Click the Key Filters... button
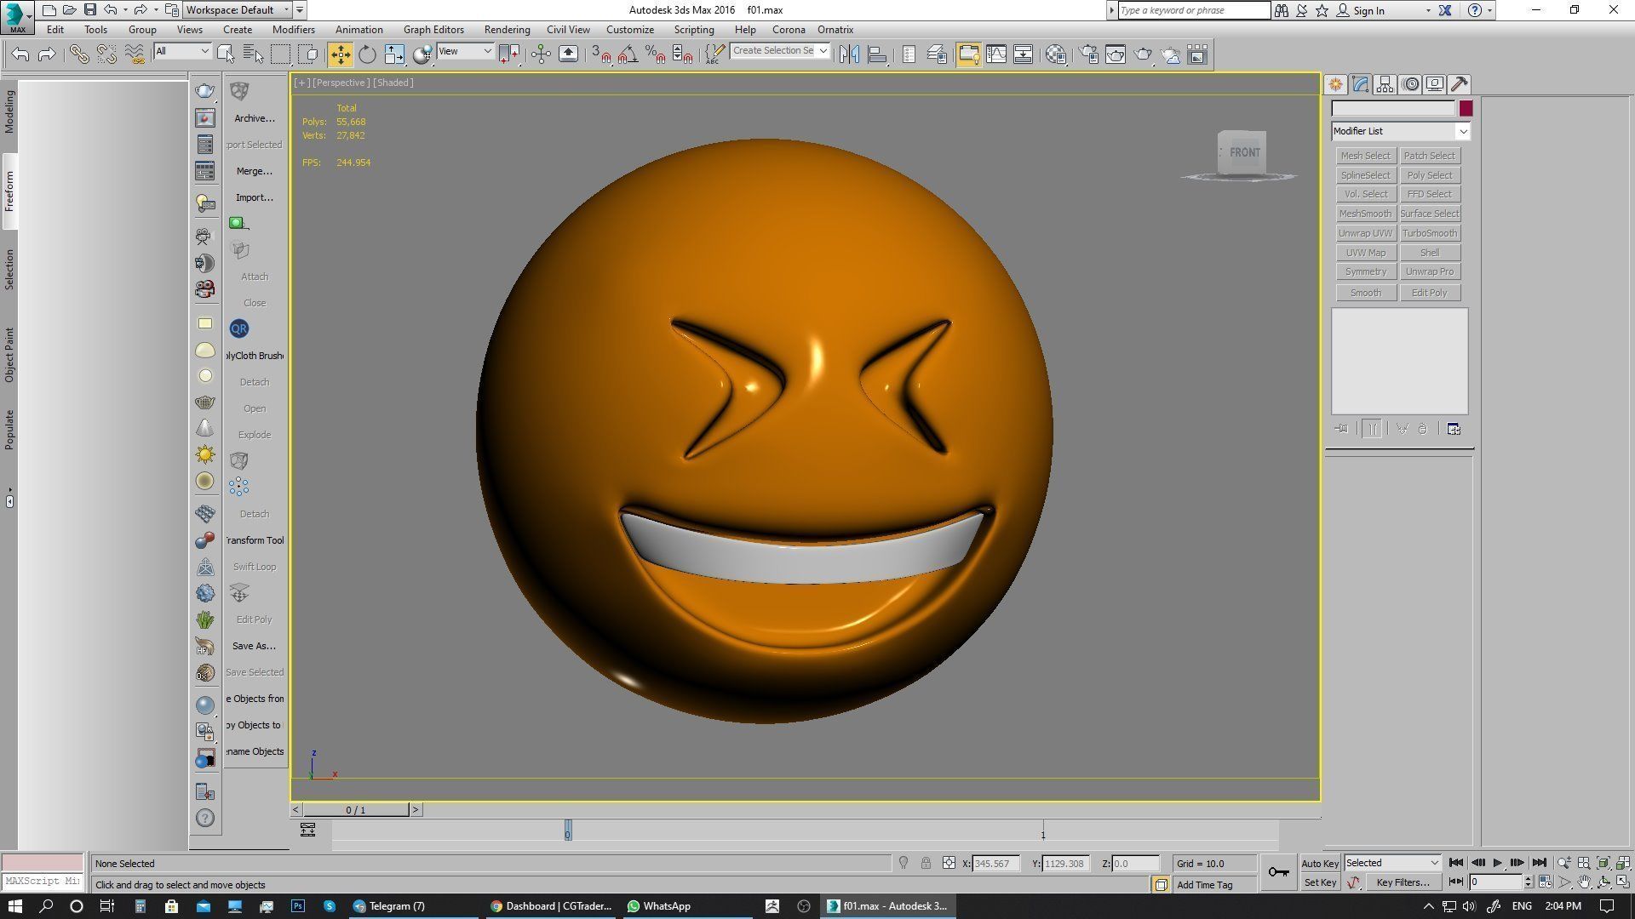Screen dimensions: 1635x919 [1403, 882]
